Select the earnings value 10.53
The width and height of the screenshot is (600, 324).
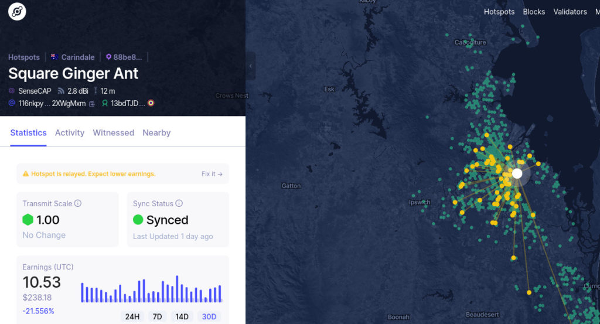click(x=42, y=282)
